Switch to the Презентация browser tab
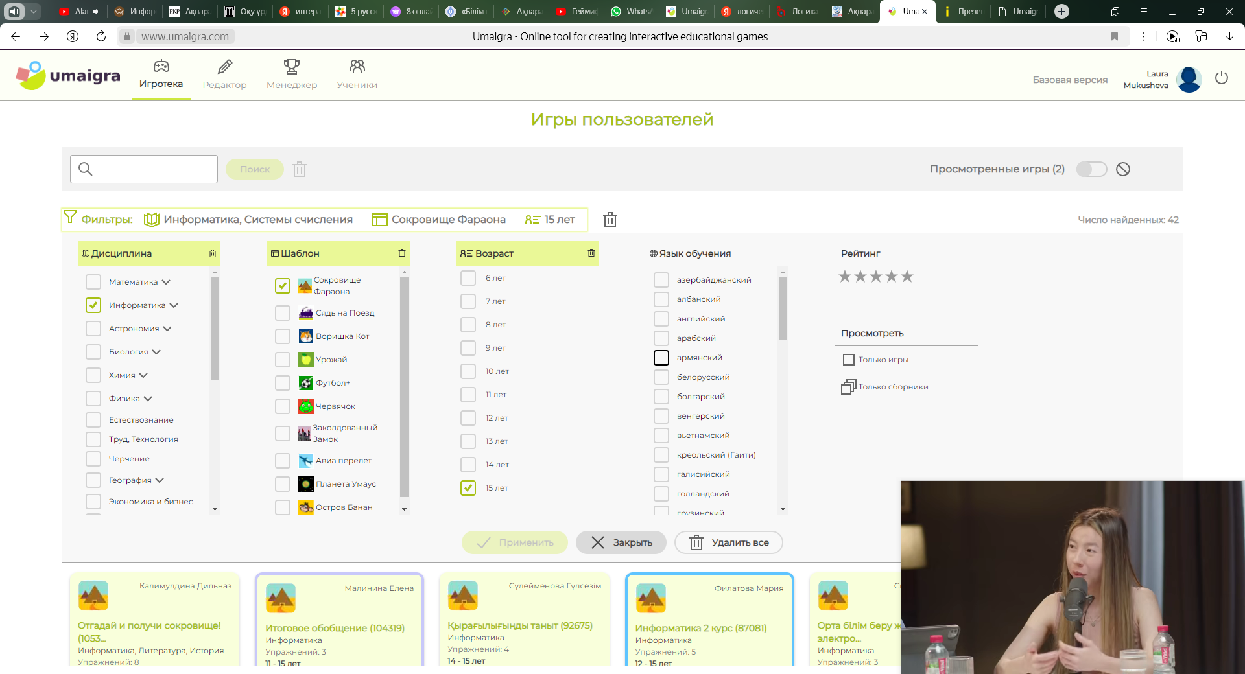 pos(964,11)
